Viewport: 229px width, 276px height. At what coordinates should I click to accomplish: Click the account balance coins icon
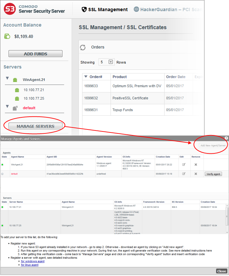click(7, 36)
